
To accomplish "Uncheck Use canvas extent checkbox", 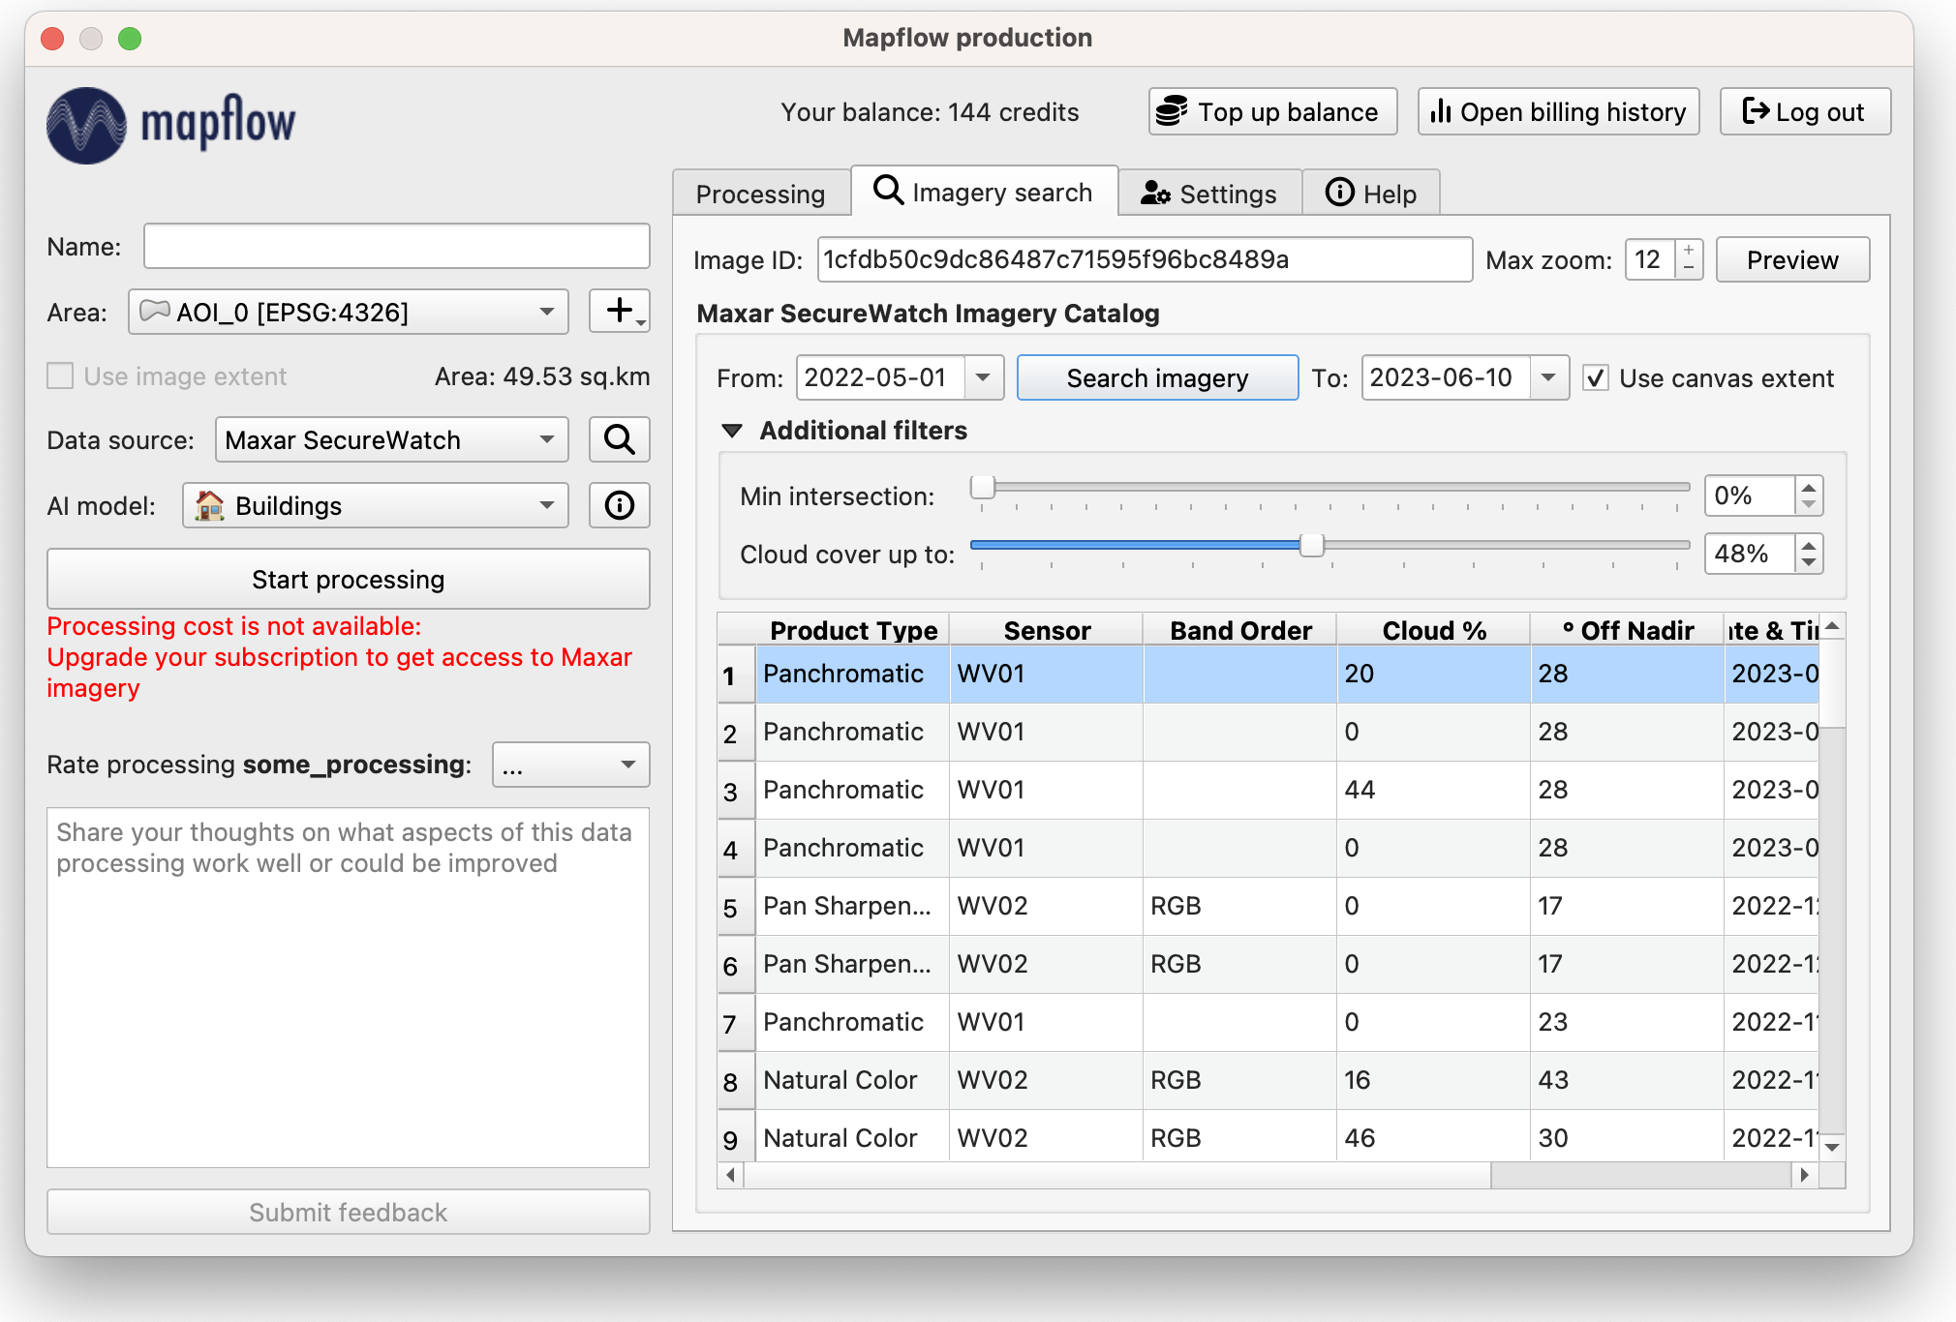I will (x=1596, y=378).
